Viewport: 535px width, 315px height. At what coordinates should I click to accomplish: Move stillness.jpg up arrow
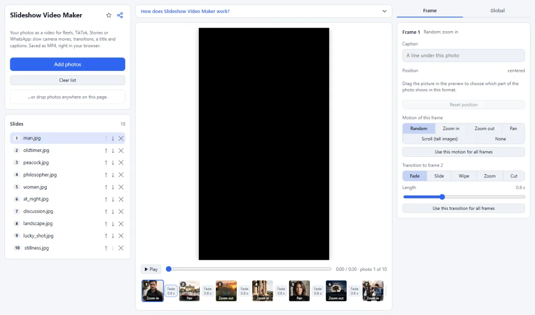coord(106,248)
